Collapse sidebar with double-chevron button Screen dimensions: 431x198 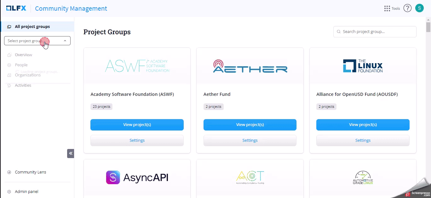71,153
